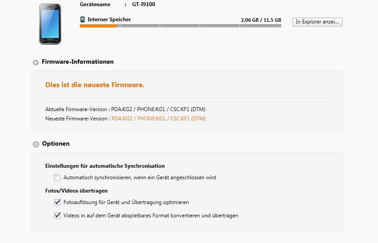Click the GT-I9100 phone image

[50, 24]
